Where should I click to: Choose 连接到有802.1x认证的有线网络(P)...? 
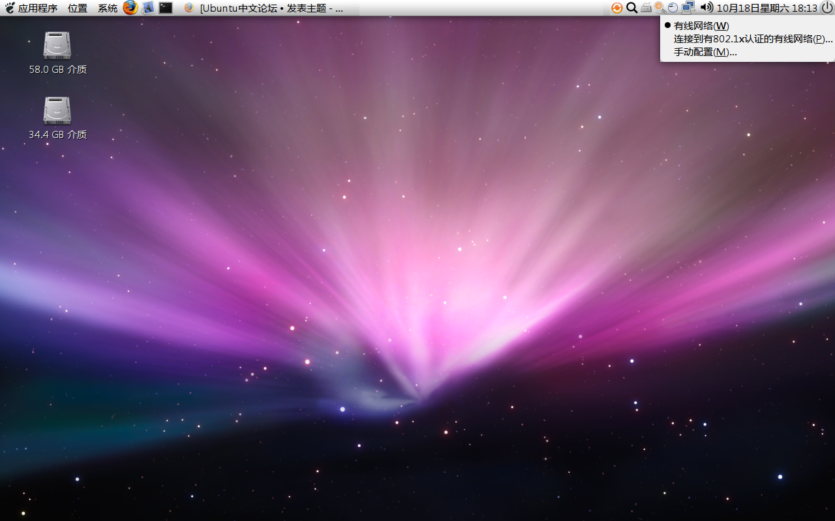tap(747, 39)
